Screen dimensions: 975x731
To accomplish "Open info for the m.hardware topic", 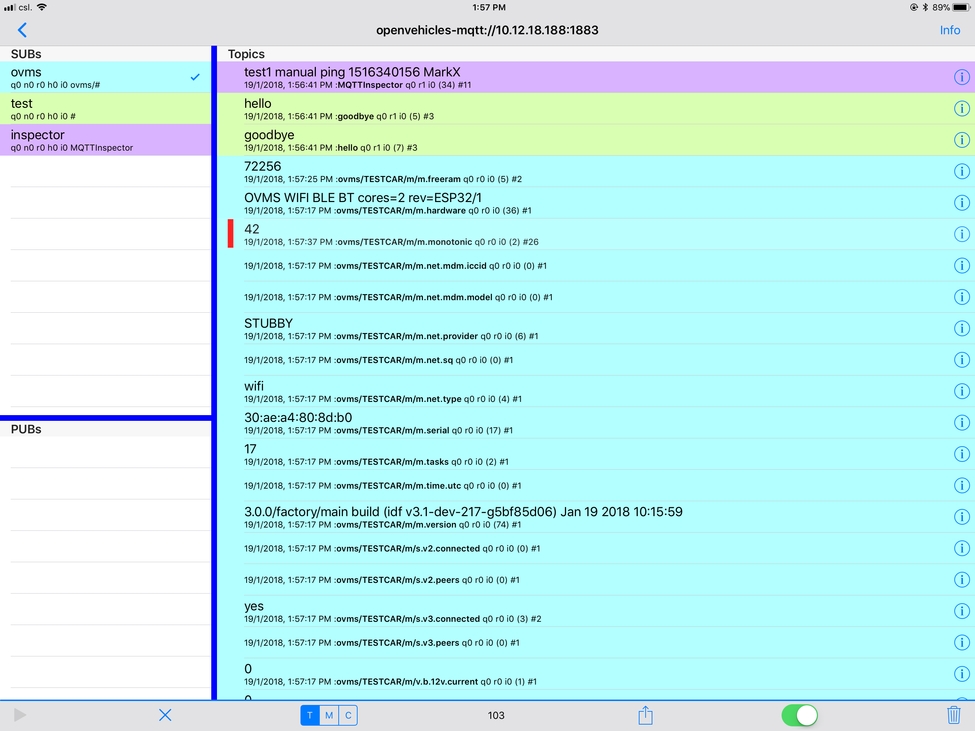I will 961,203.
